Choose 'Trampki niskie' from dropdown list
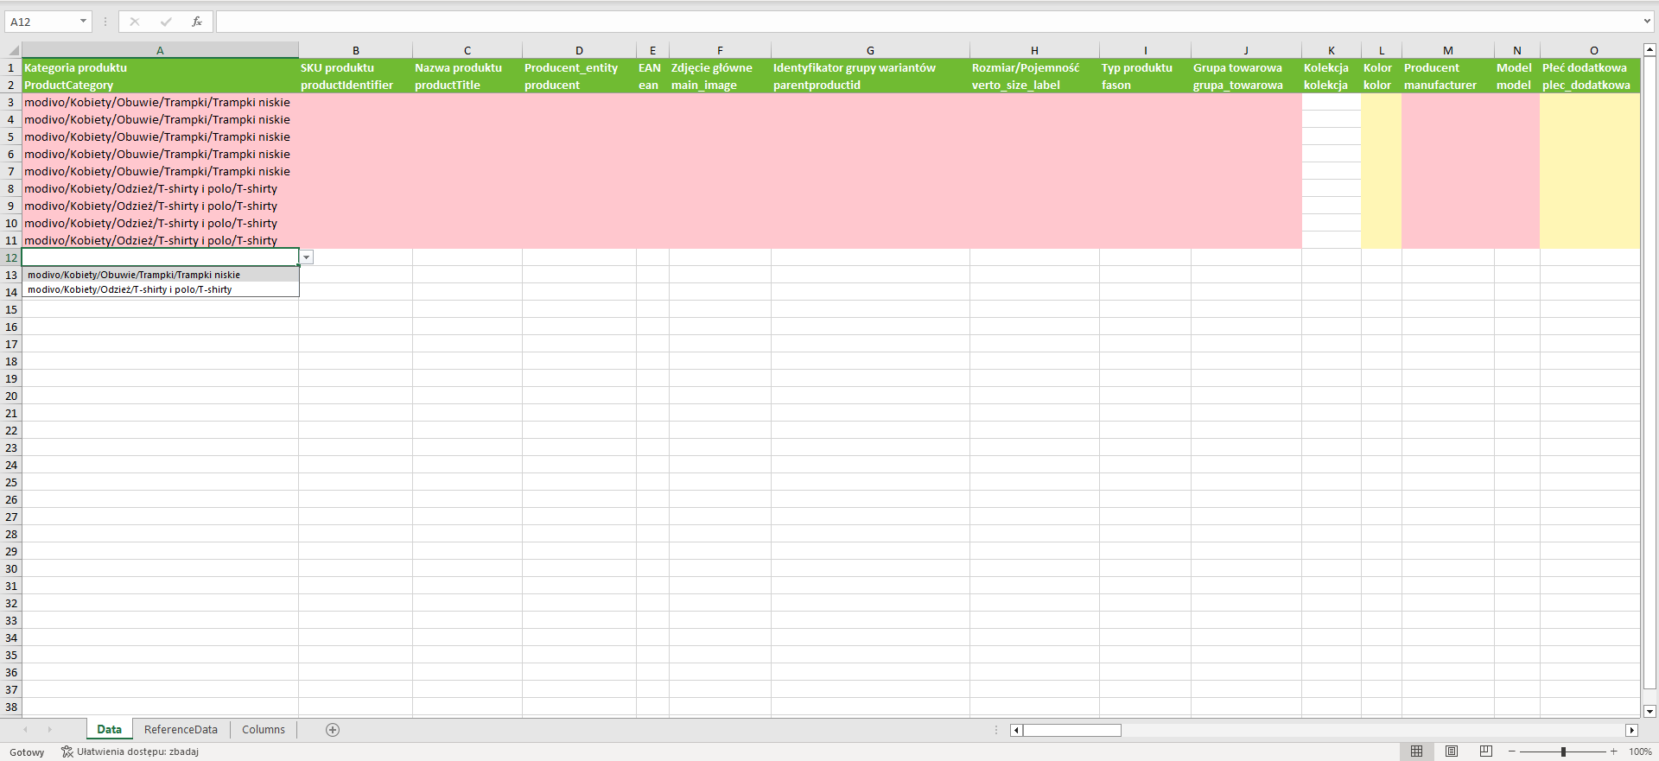Image resolution: width=1659 pixels, height=761 pixels. point(134,275)
